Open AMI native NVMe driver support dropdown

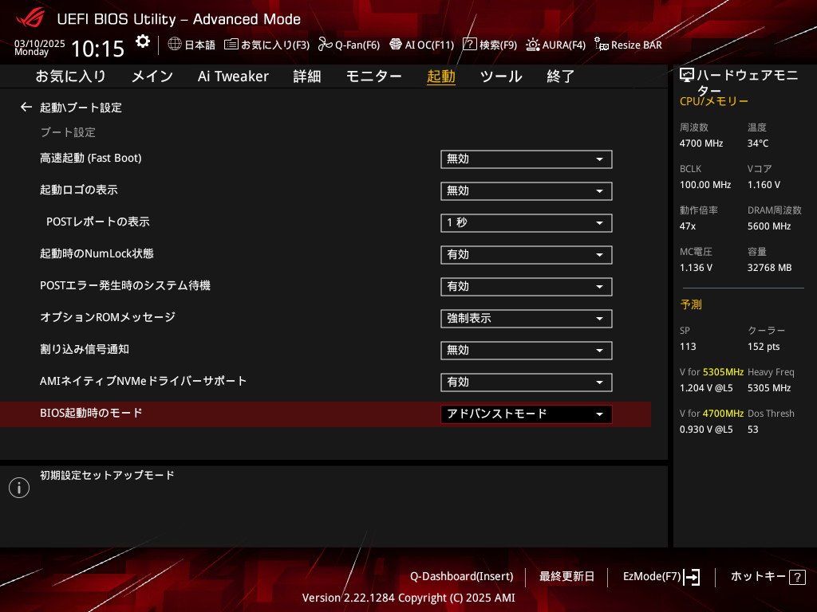(x=527, y=382)
